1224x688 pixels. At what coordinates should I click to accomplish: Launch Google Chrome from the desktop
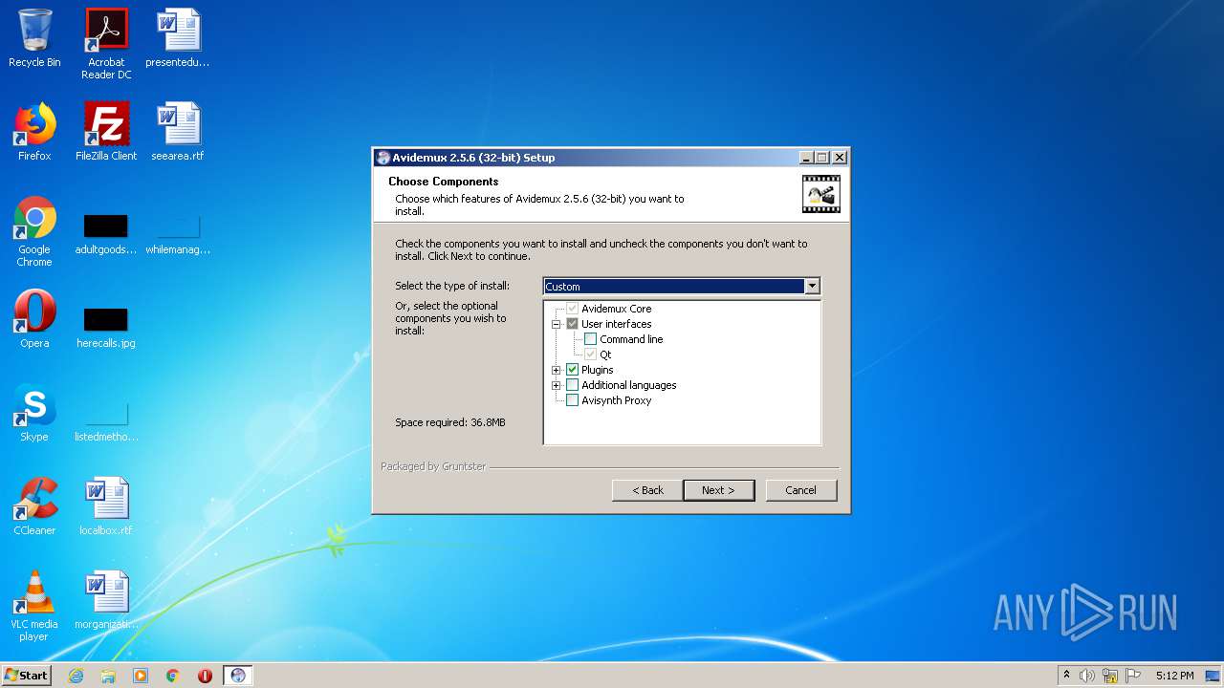34,231
